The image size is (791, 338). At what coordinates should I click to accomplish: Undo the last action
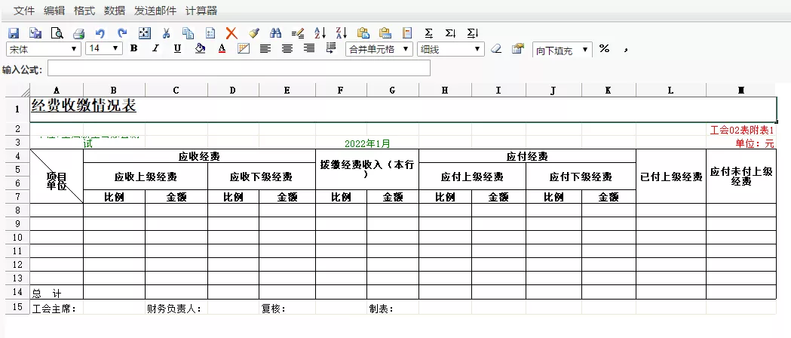(100, 33)
